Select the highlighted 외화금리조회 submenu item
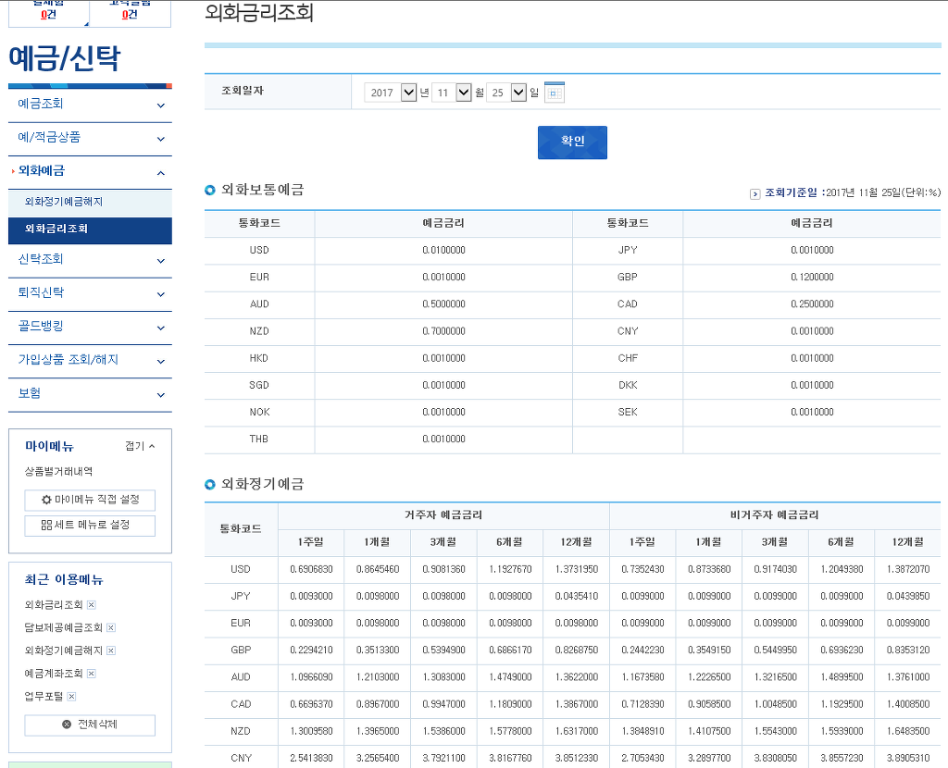 click(56, 229)
